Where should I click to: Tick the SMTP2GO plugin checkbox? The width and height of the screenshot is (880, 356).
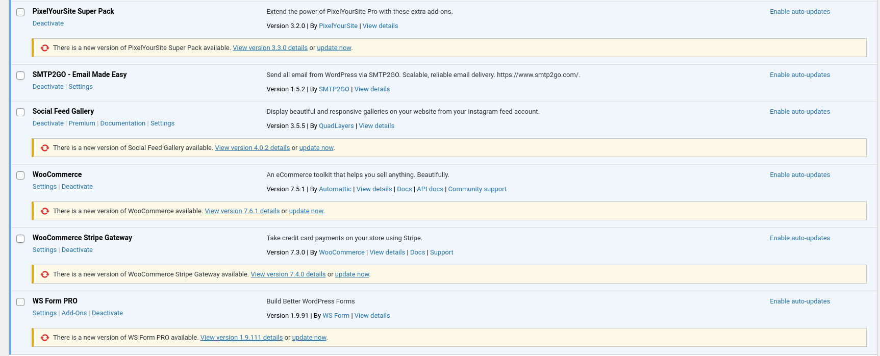[20, 75]
